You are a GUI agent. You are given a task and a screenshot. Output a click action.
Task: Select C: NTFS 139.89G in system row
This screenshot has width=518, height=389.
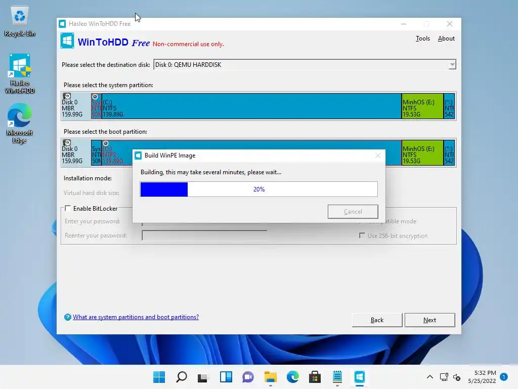[x=251, y=106]
